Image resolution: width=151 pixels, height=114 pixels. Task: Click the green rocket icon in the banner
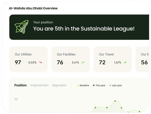pos(21,27)
